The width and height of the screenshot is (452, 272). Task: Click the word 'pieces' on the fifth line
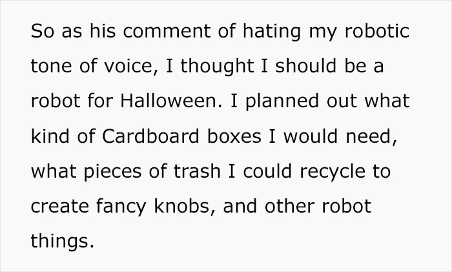pos(113,173)
